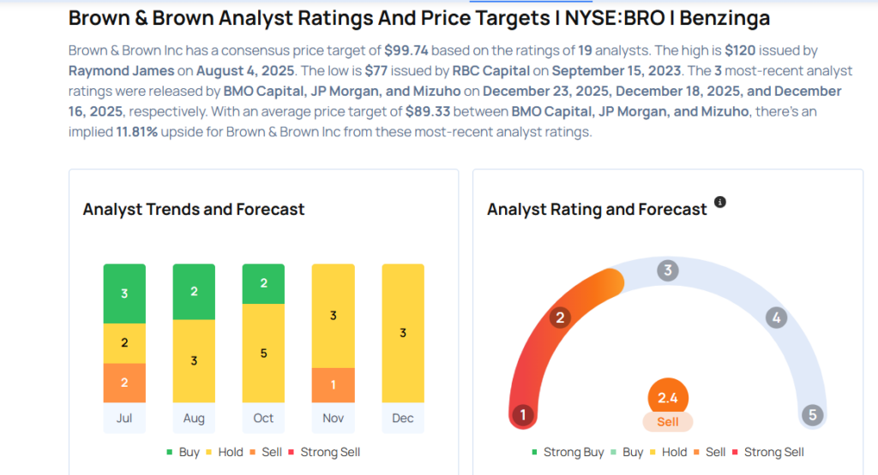
Task: Select the Oct month label
Action: [263, 418]
